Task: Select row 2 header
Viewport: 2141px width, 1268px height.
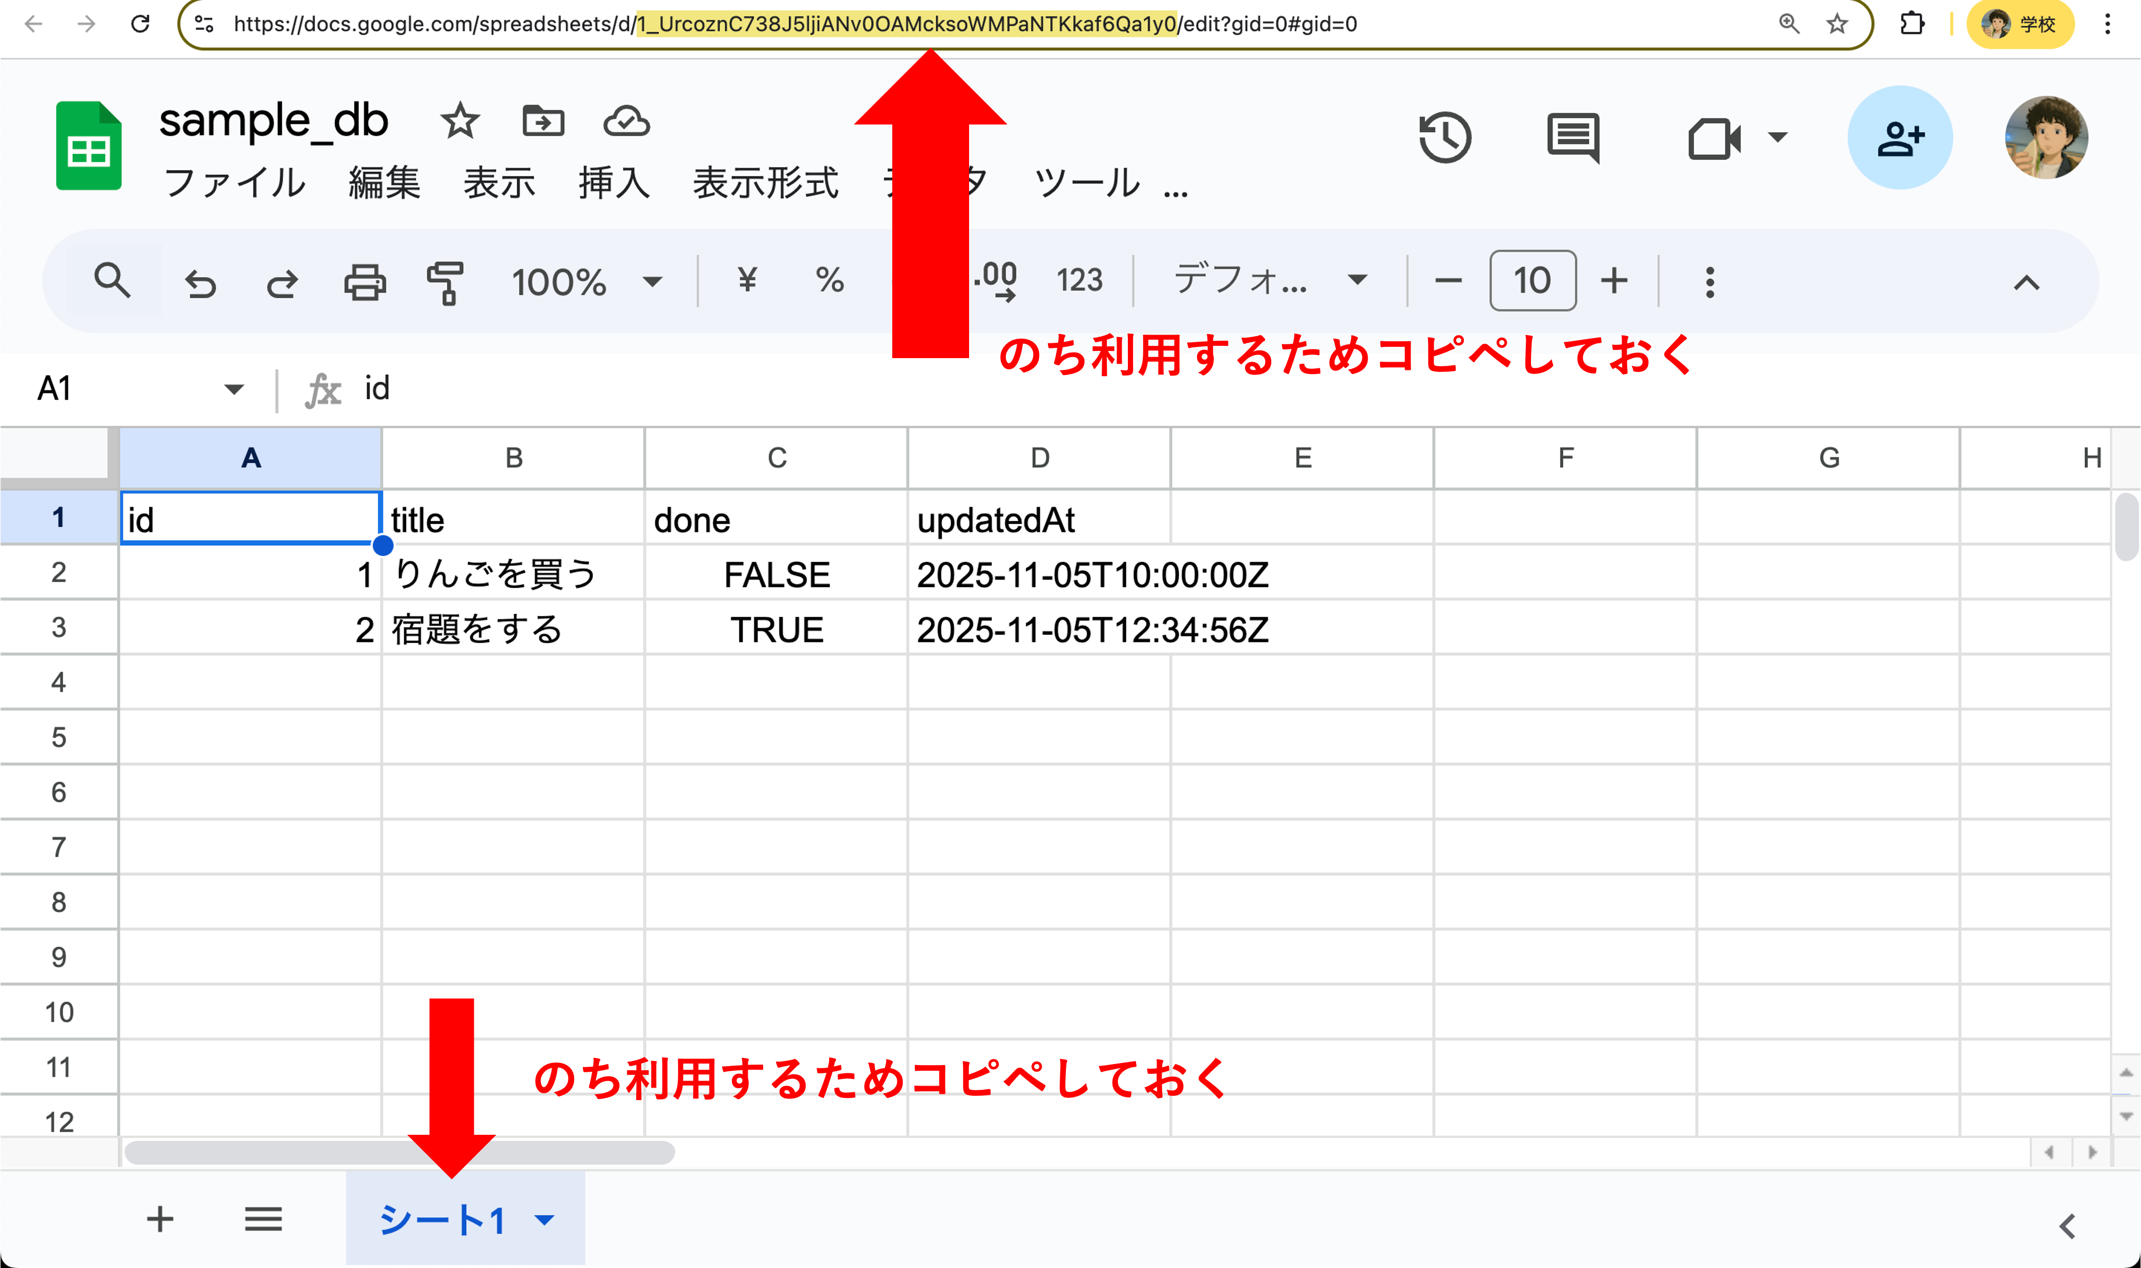Action: pyautogui.click(x=58, y=572)
